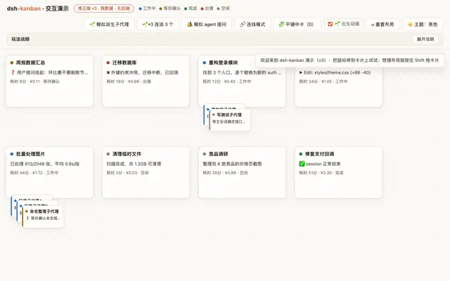The image size is (450, 281).
Task: Click the reset arrow icon on 重置布局
Action: [x=373, y=25]
